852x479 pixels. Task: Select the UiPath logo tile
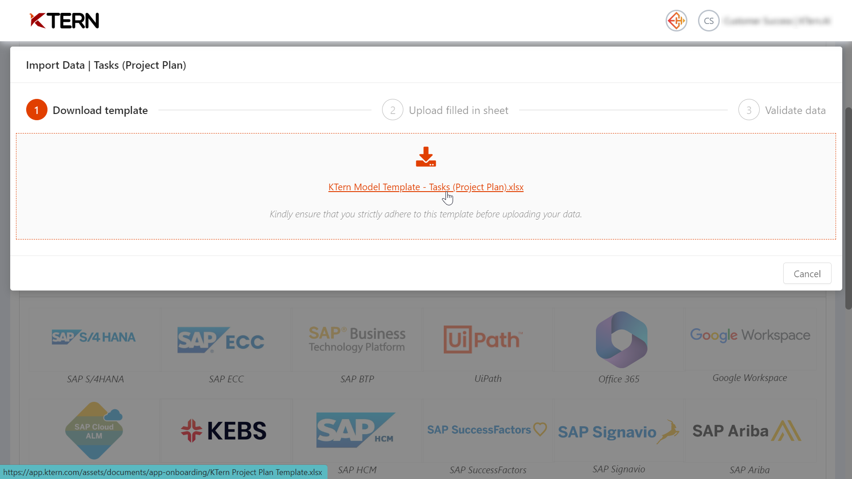(488, 339)
